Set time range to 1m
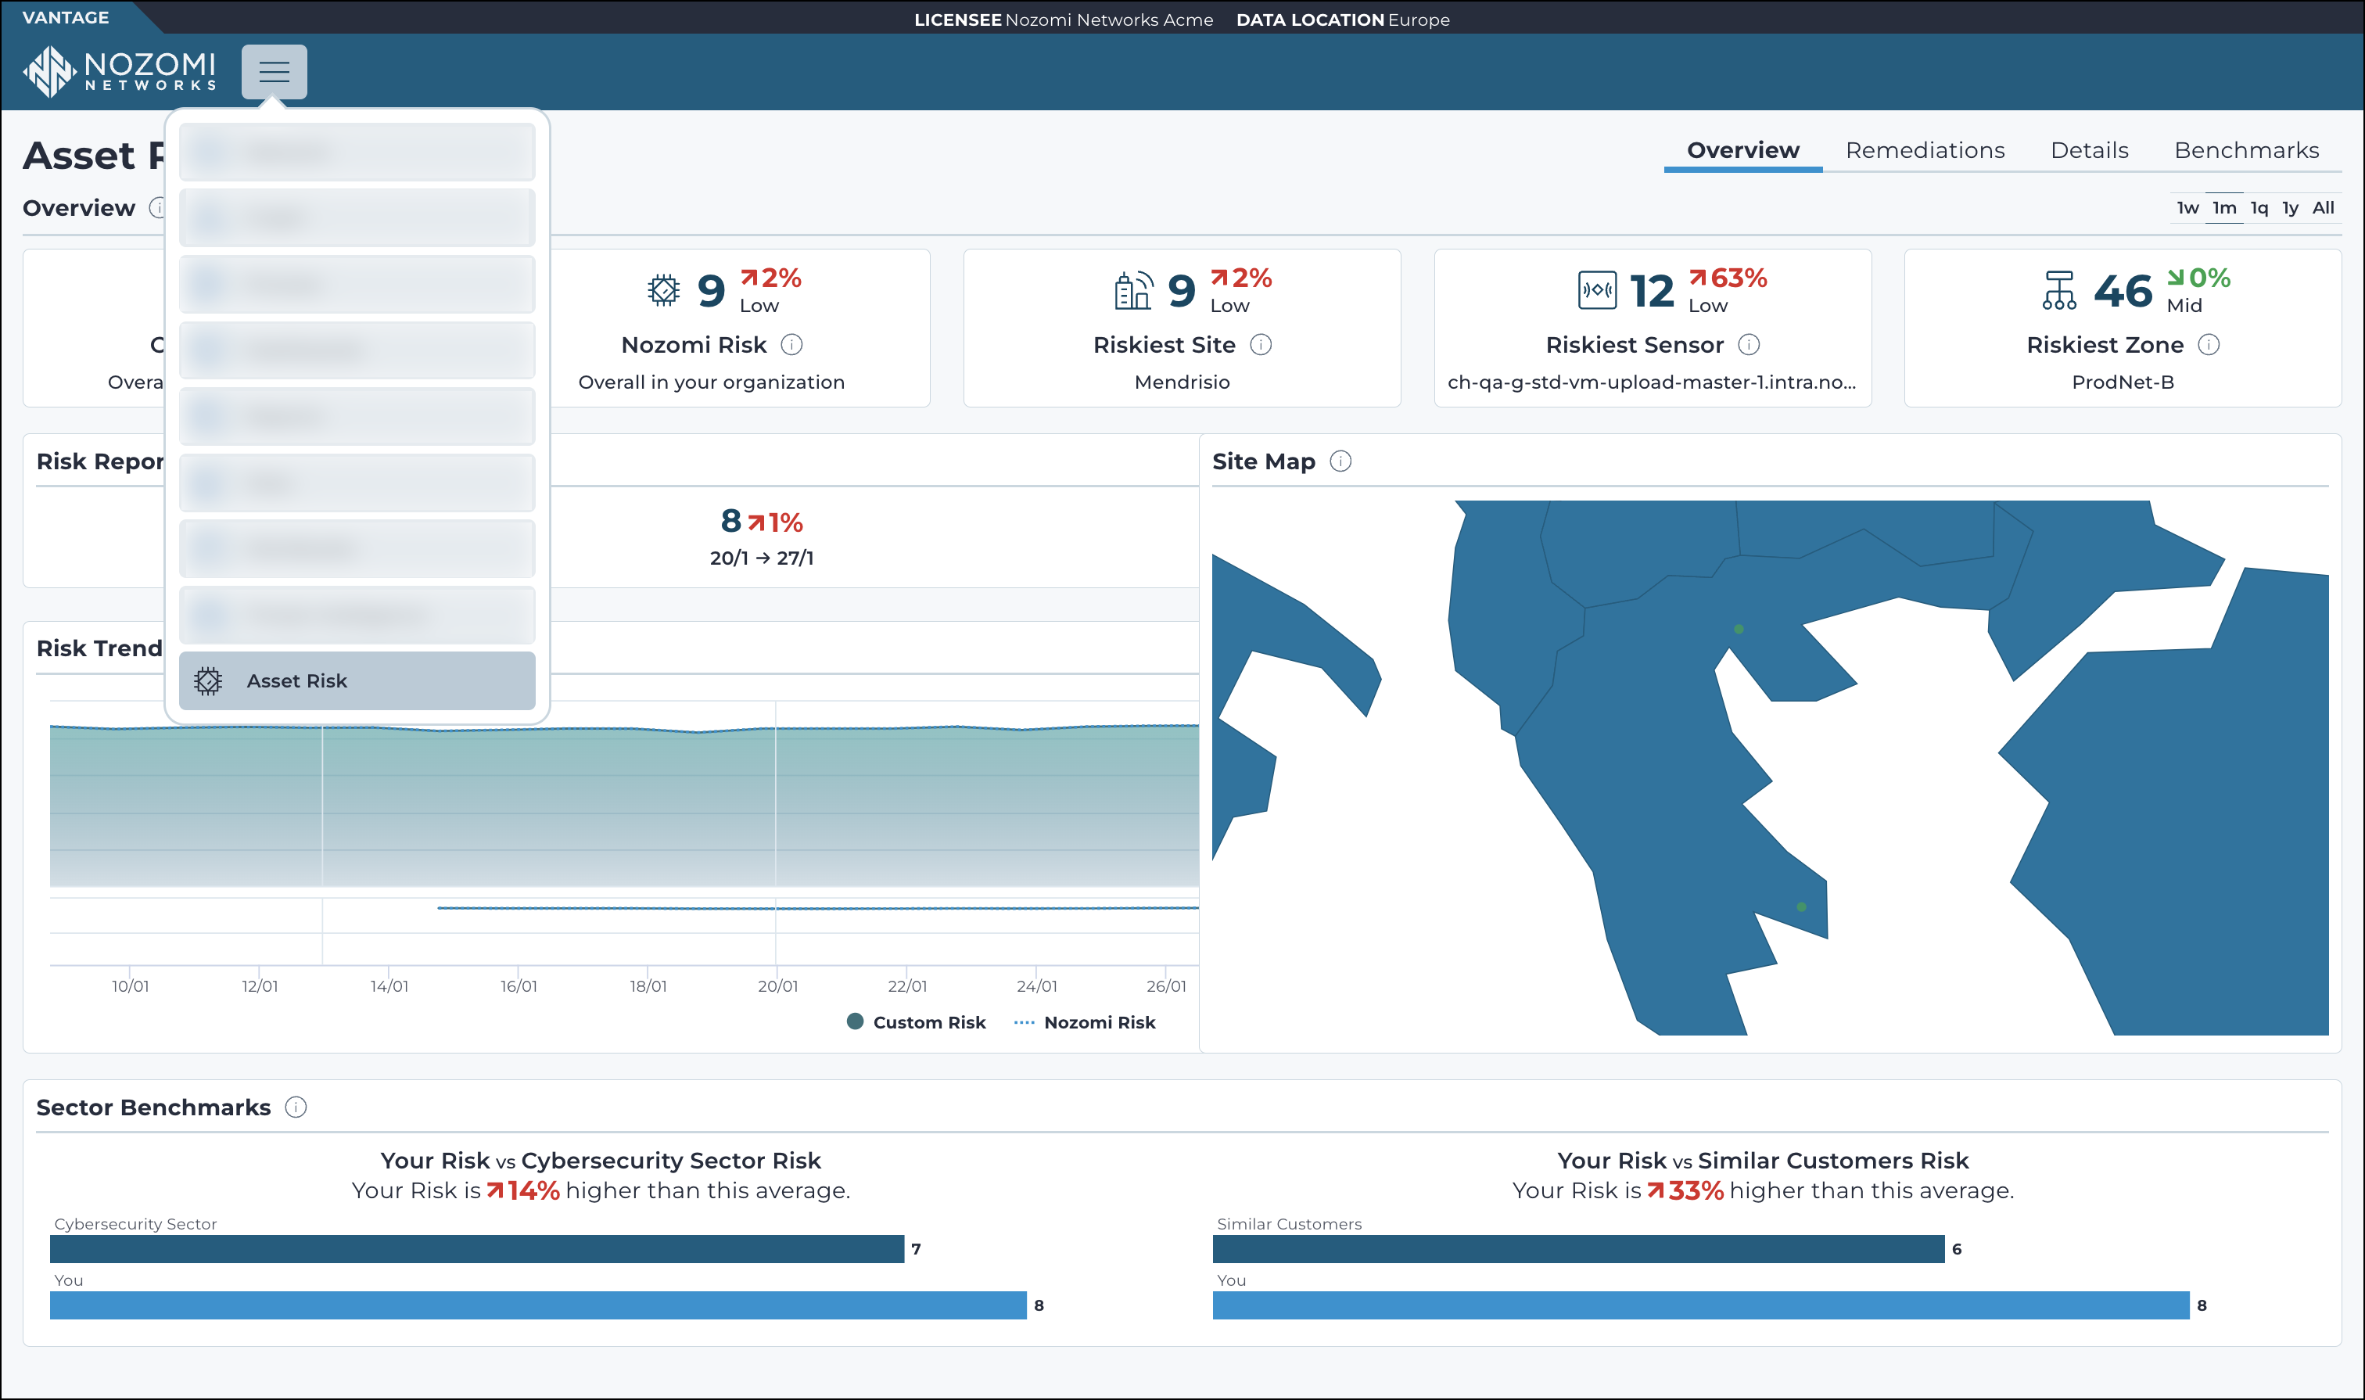 2224,207
